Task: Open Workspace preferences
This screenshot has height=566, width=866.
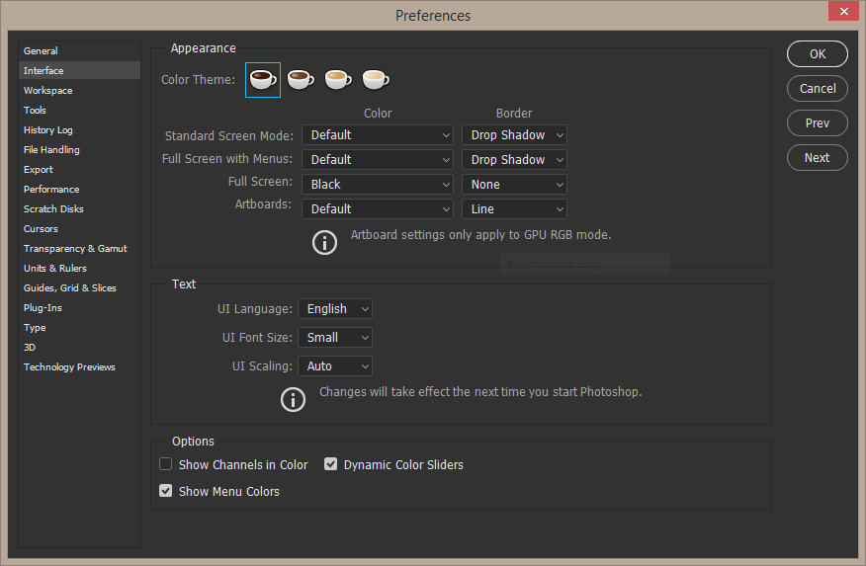Action: (x=79, y=91)
